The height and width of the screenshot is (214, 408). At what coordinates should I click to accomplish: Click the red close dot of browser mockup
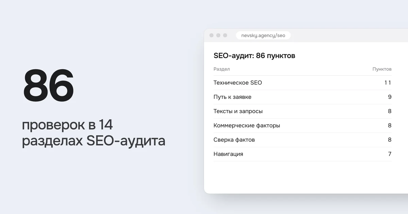point(211,35)
